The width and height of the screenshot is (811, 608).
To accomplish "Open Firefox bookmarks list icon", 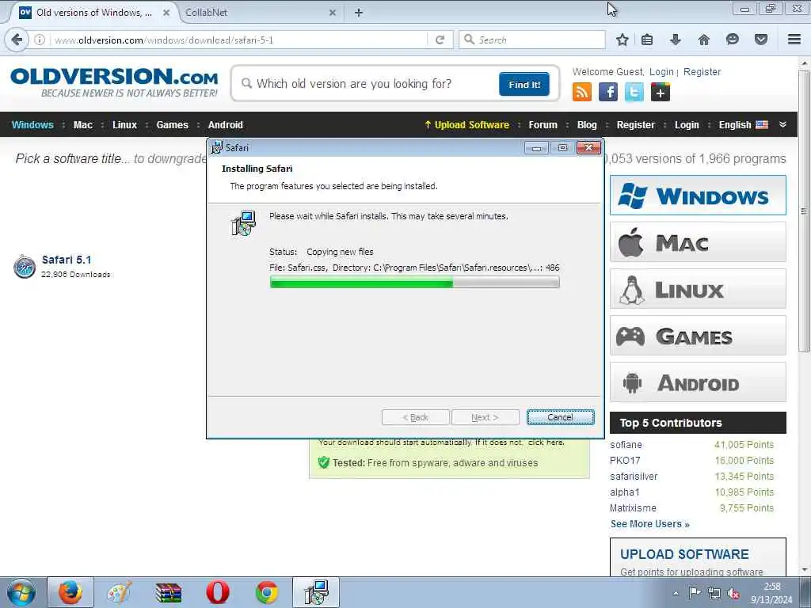I will click(x=647, y=40).
